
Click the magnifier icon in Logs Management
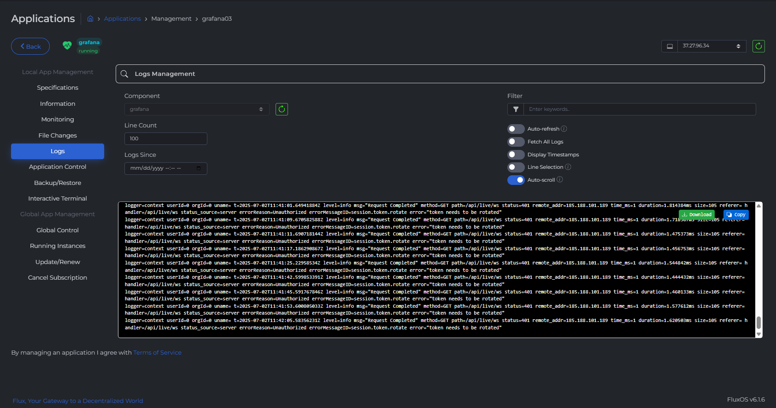coord(124,74)
